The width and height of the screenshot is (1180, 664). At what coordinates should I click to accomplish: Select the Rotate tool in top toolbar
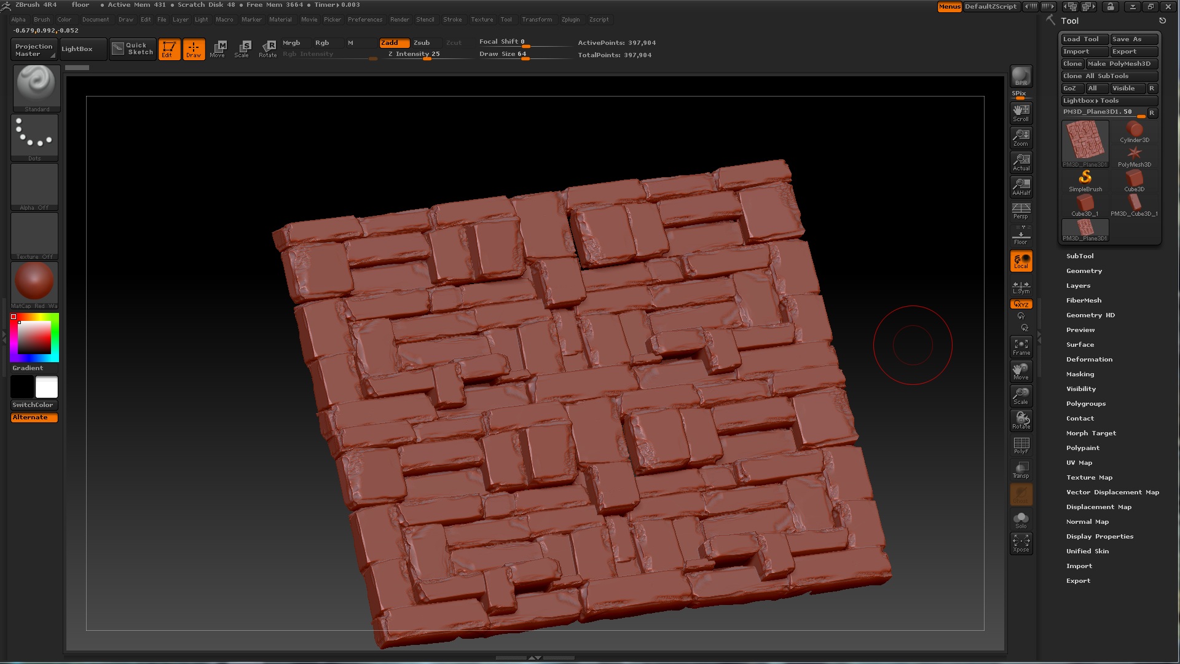[268, 49]
